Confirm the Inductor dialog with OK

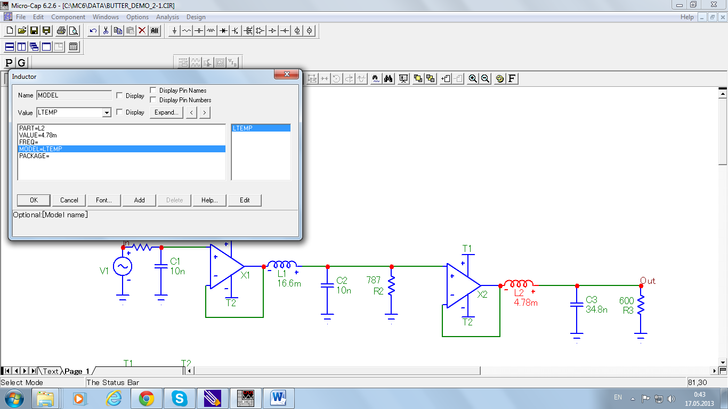pyautogui.click(x=34, y=200)
